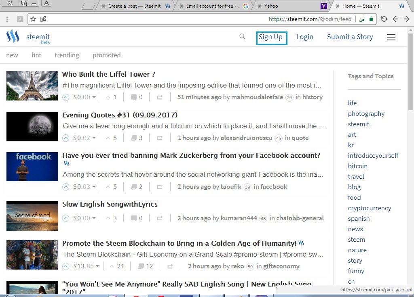Click the Steemit logo icon
This screenshot has width=414, height=297.
pyautogui.click(x=13, y=36)
